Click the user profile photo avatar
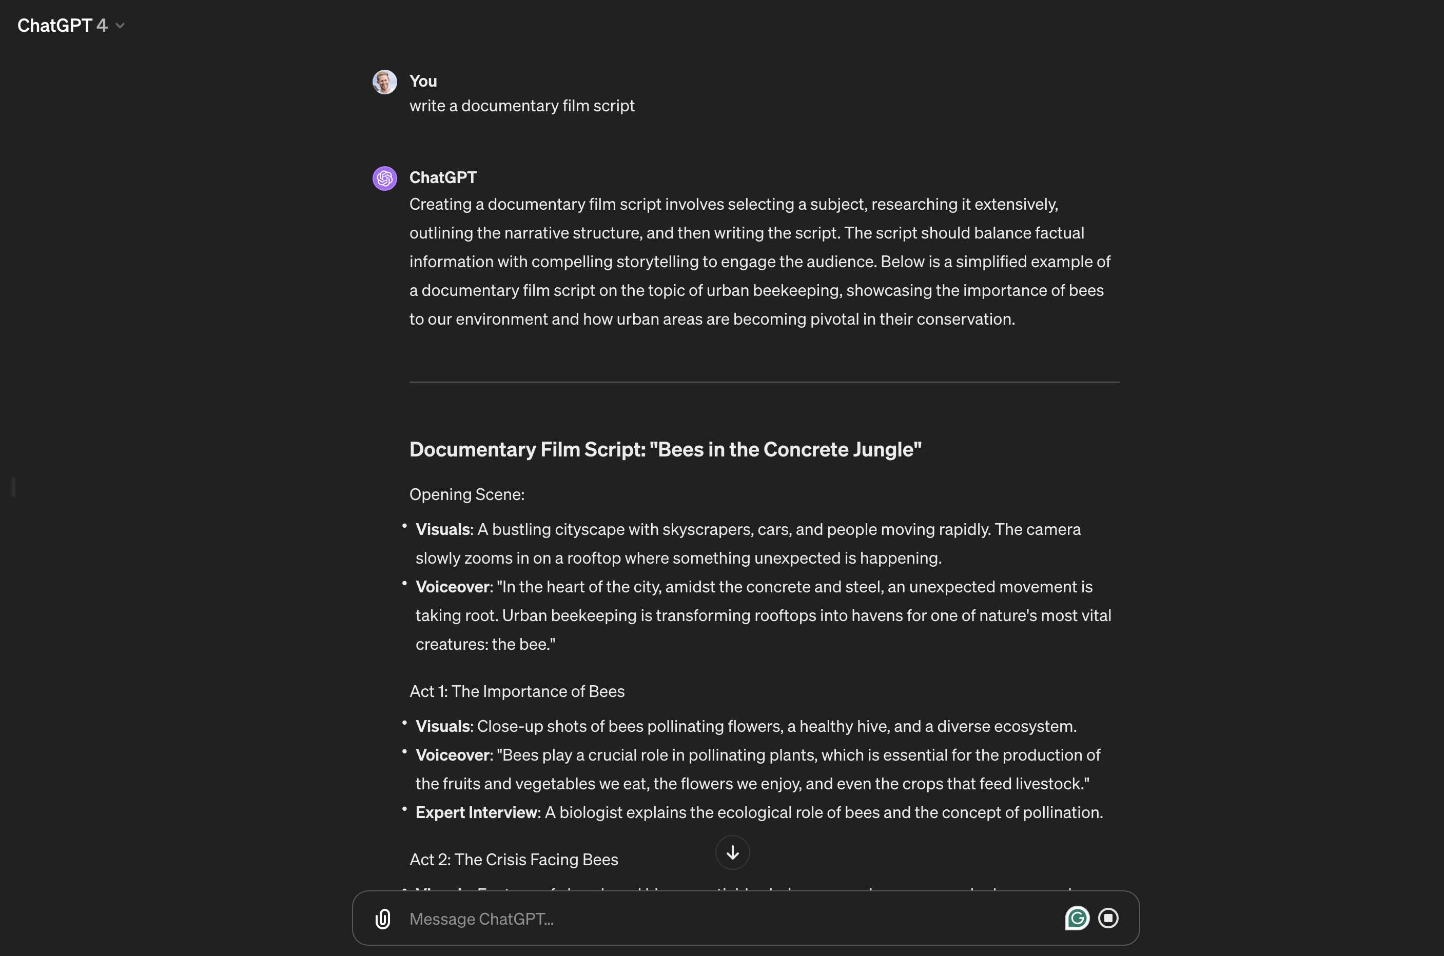 coord(384,82)
